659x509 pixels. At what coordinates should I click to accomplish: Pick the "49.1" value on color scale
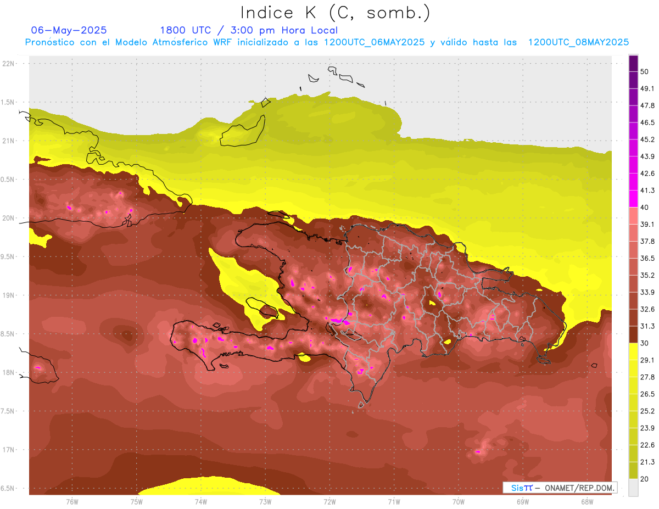647,88
